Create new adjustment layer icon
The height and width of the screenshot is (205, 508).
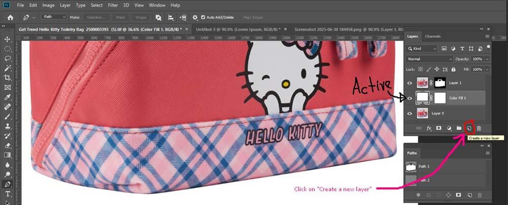449,128
